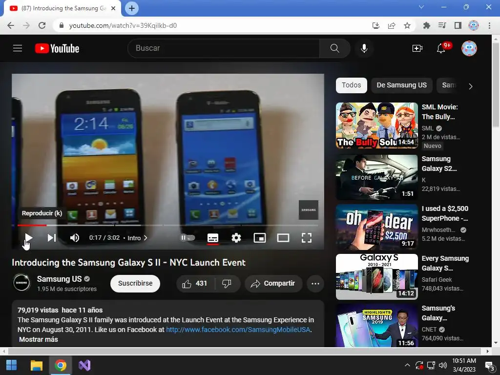The image size is (500, 375).
Task: Open Windows Start menu
Action: (x=12, y=365)
